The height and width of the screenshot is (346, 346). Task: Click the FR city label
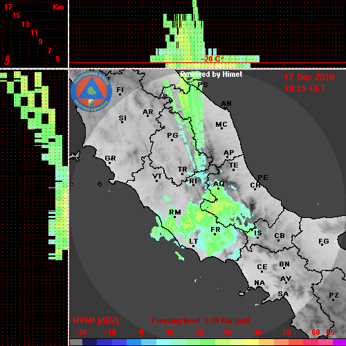(215, 230)
